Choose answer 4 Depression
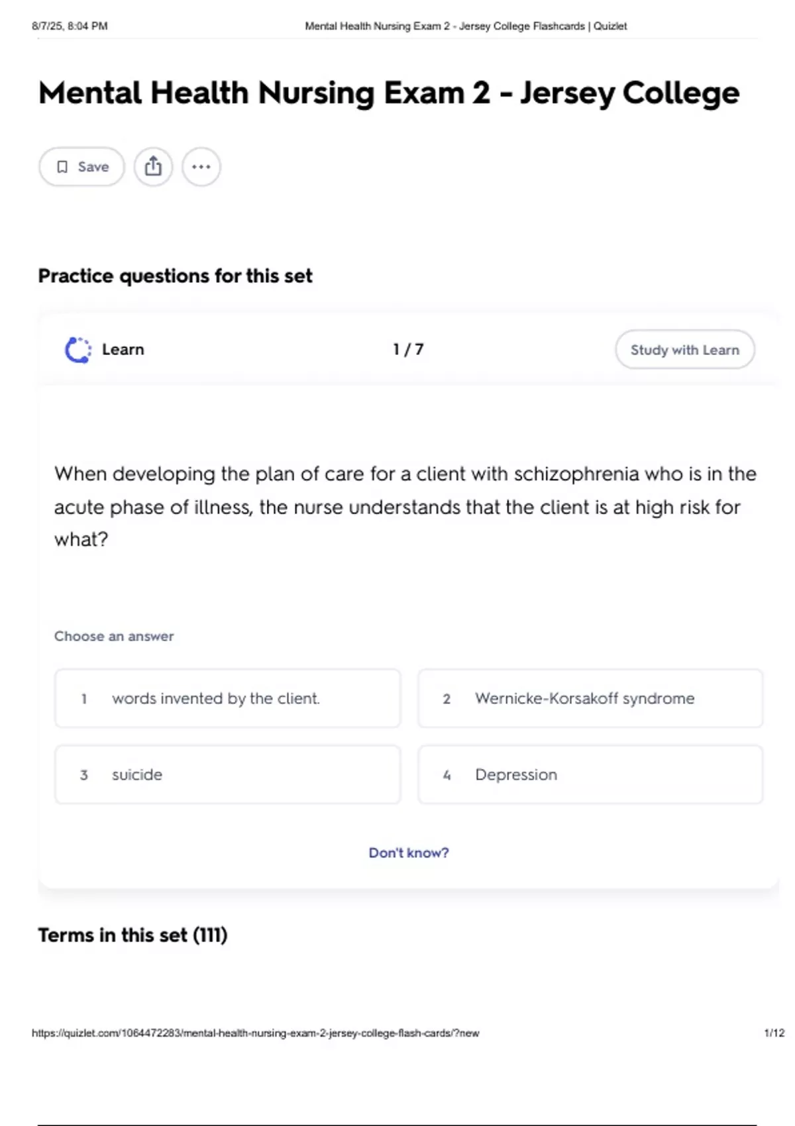The image size is (795, 1126). click(x=590, y=774)
